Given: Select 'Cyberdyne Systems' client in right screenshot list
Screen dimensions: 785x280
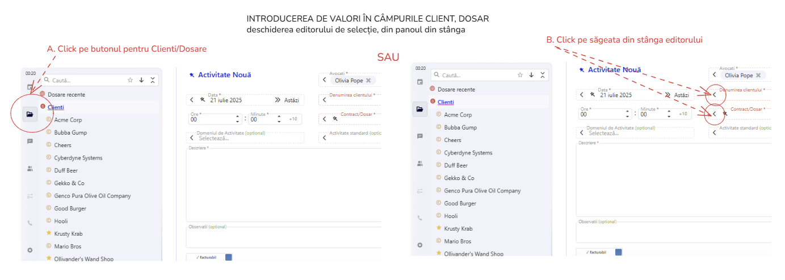Looking at the screenshot, I should pyautogui.click(x=468, y=153).
